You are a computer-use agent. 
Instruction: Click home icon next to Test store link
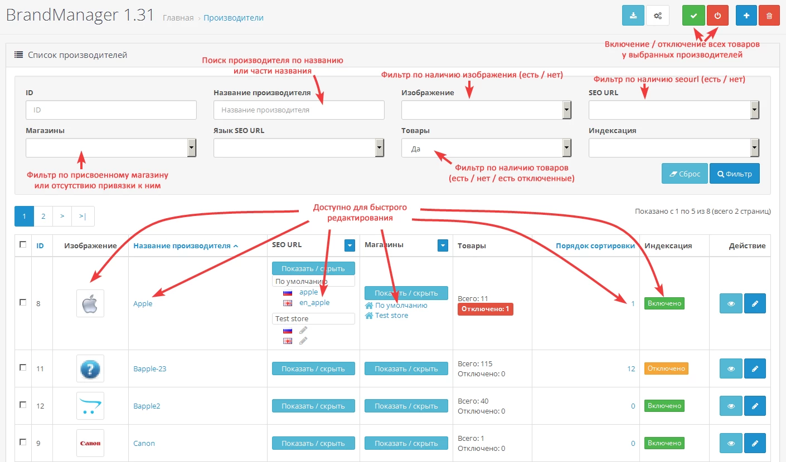tap(369, 316)
